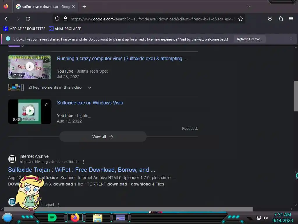Viewport: 298px width, 224px height.
Task: Click the Firefox logo at window corner
Action: (x=6, y=6)
